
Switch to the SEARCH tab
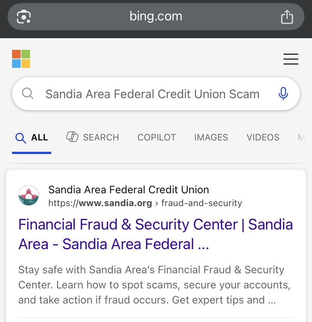pos(93,137)
